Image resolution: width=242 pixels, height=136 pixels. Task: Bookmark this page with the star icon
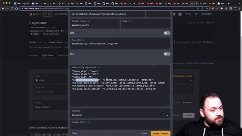207,8
